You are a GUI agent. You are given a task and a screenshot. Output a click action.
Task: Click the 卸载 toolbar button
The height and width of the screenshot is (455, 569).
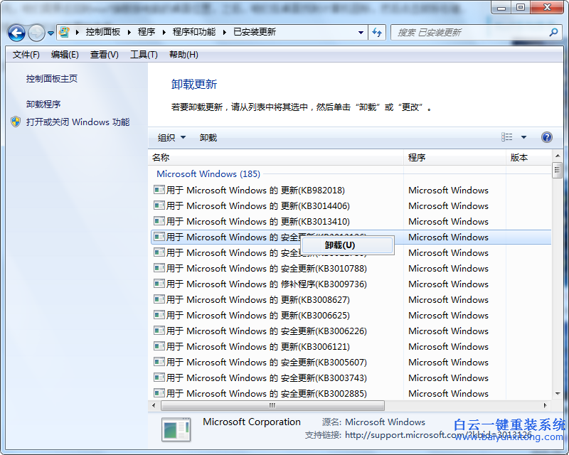point(208,137)
